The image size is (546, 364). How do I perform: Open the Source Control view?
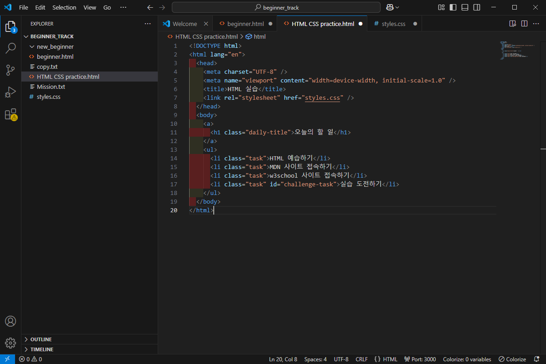point(10,70)
